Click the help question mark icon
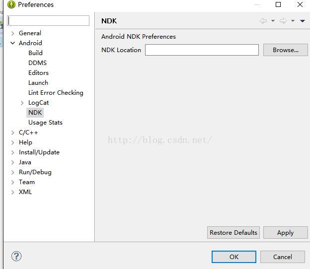 pos(16,256)
